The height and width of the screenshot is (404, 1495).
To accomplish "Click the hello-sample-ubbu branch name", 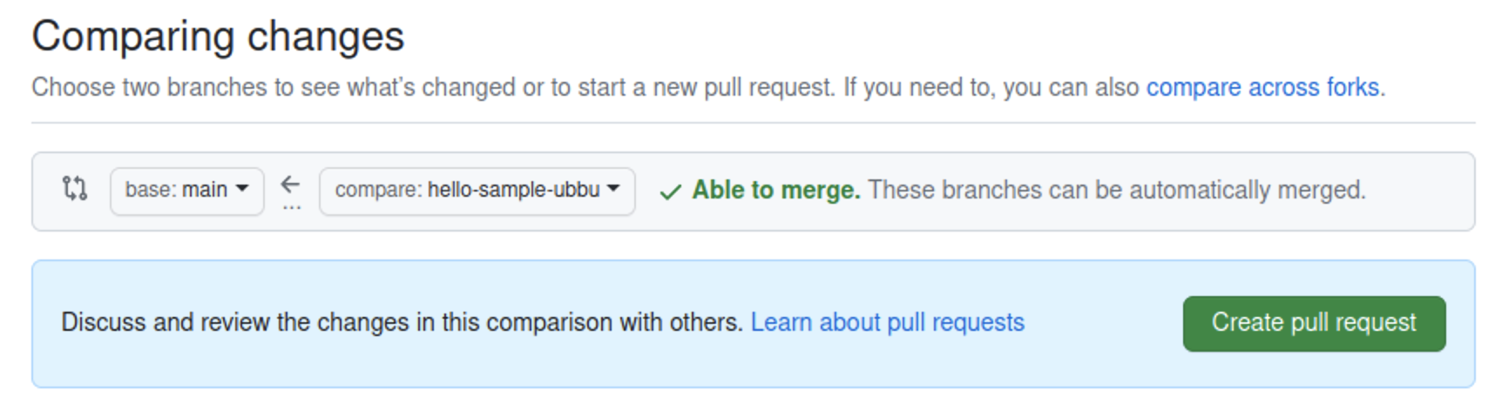I will [513, 190].
